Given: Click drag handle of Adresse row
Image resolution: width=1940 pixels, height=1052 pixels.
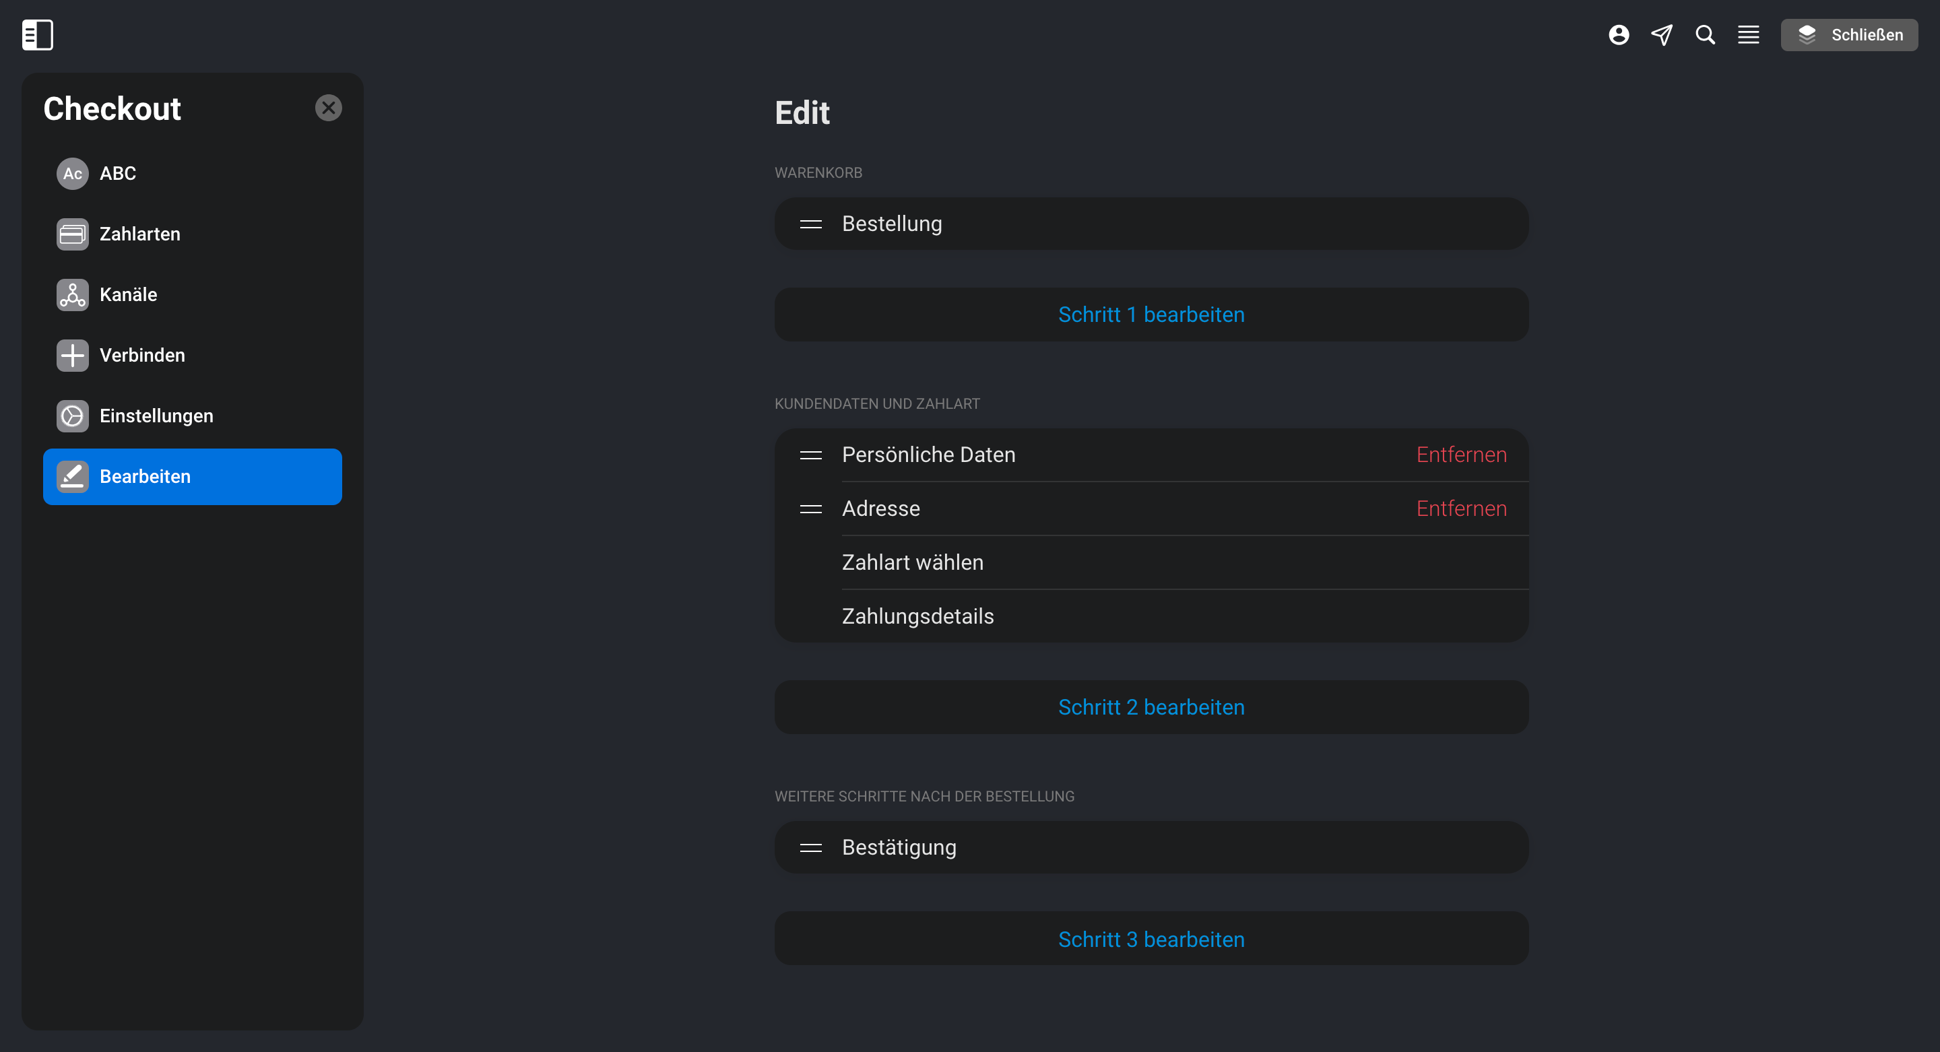Looking at the screenshot, I should coord(810,509).
